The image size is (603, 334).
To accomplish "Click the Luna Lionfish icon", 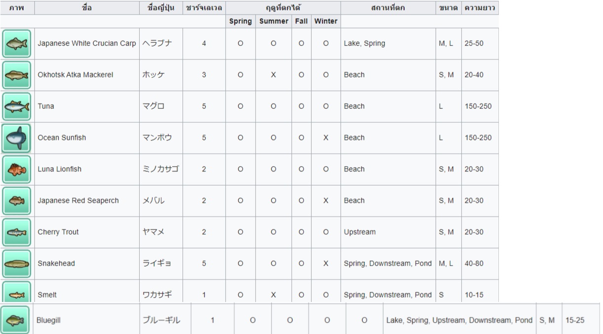I will click(x=16, y=169).
